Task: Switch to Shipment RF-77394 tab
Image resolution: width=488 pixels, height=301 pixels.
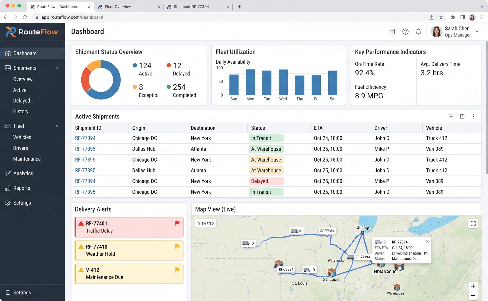Action: tap(198, 7)
